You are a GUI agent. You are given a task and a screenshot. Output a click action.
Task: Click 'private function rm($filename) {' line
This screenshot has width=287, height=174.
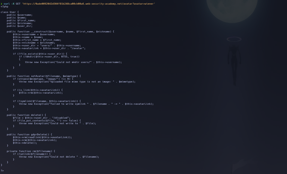[x=31, y=151]
